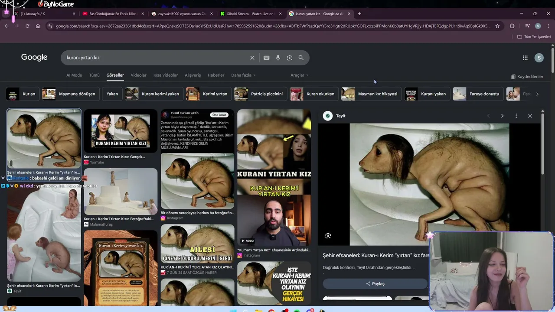Select the Kuran okurken chip
The height and width of the screenshot is (312, 555).
click(314, 94)
